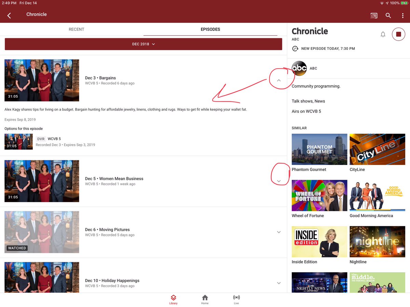Expand the Dec 5 Women Mean Business episode
Screen dimensions: 410x307
point(279,181)
